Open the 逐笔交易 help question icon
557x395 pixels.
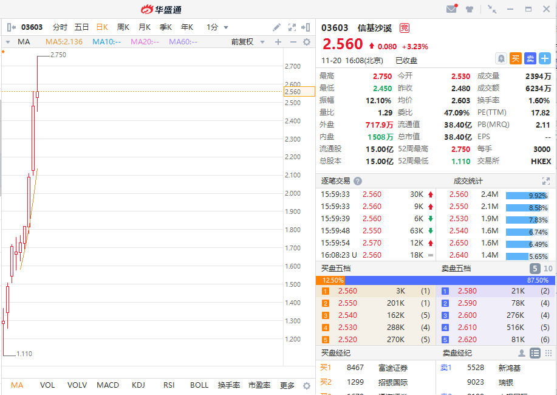(358, 181)
